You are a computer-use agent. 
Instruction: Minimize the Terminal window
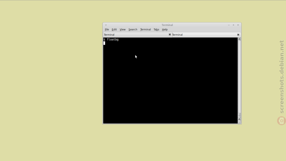point(229,25)
